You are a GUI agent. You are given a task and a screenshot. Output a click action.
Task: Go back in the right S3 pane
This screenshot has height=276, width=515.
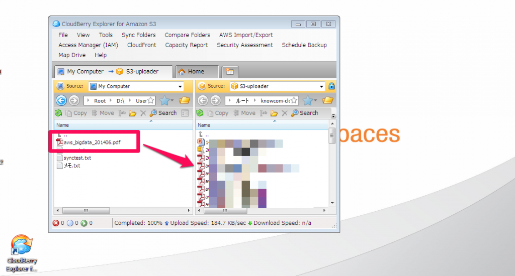click(x=203, y=100)
